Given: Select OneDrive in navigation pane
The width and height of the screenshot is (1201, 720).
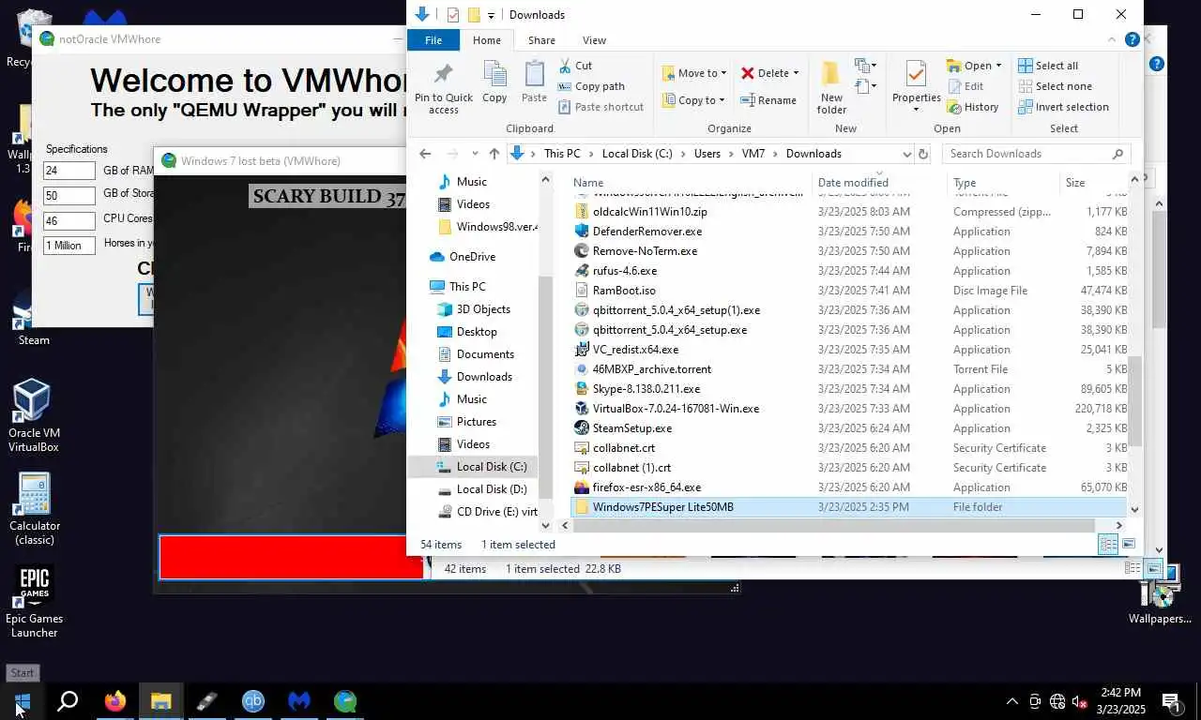Looking at the screenshot, I should (x=472, y=257).
